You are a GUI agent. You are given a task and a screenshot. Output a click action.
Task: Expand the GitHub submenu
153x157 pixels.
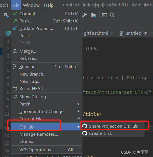(x=46, y=127)
